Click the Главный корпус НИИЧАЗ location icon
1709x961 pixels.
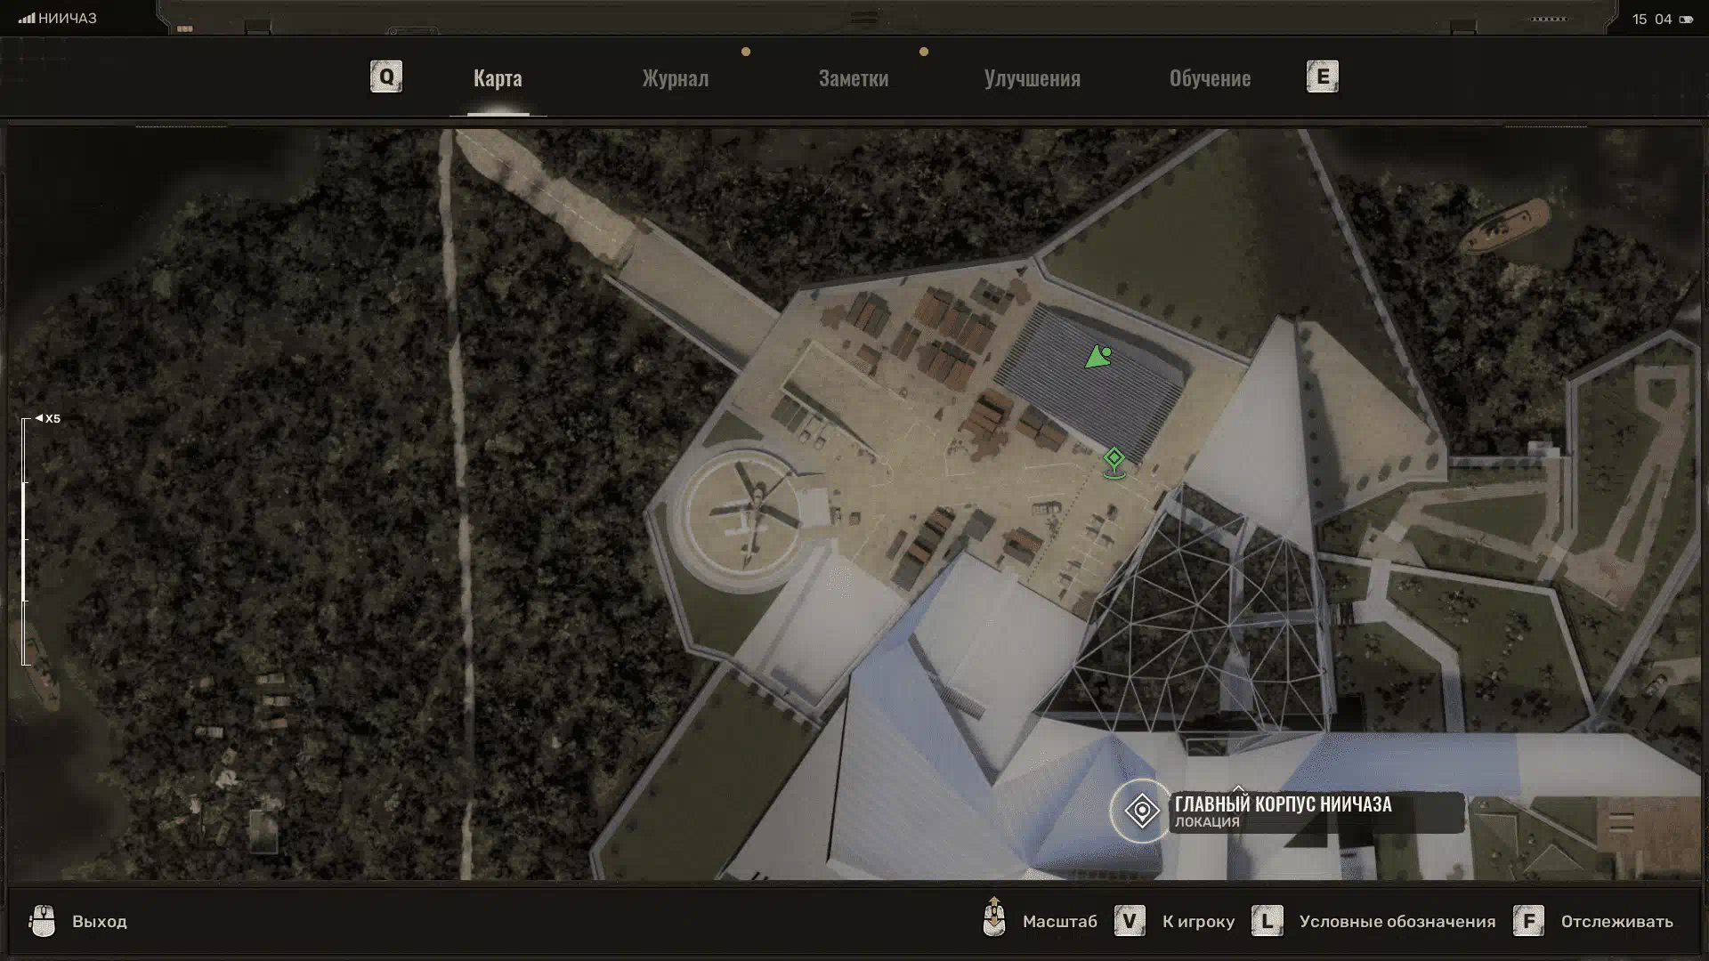[x=1141, y=811]
